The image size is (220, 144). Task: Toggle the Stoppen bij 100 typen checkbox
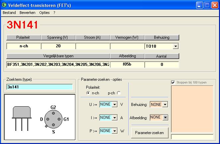[173, 82]
